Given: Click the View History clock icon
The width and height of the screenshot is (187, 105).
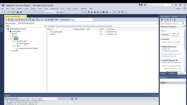Looking at the screenshot, I should tap(49, 20).
